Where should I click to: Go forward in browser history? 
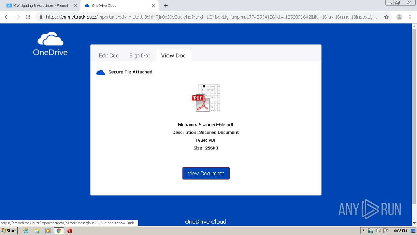(x=18, y=17)
